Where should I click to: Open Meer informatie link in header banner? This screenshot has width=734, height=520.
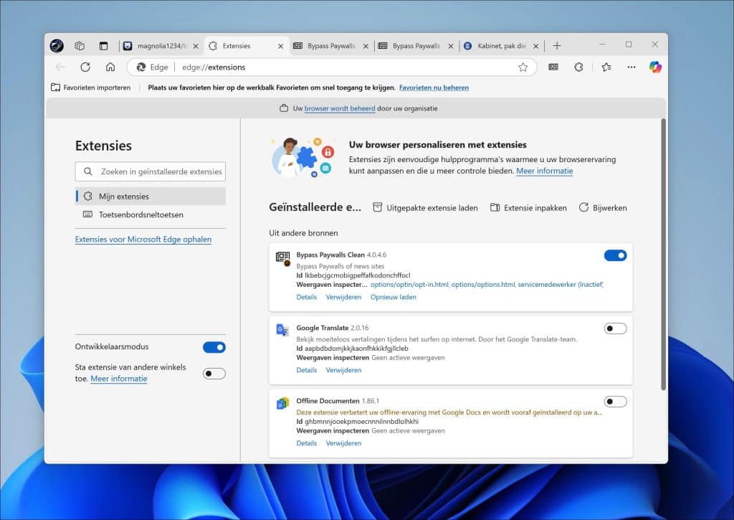(x=545, y=171)
